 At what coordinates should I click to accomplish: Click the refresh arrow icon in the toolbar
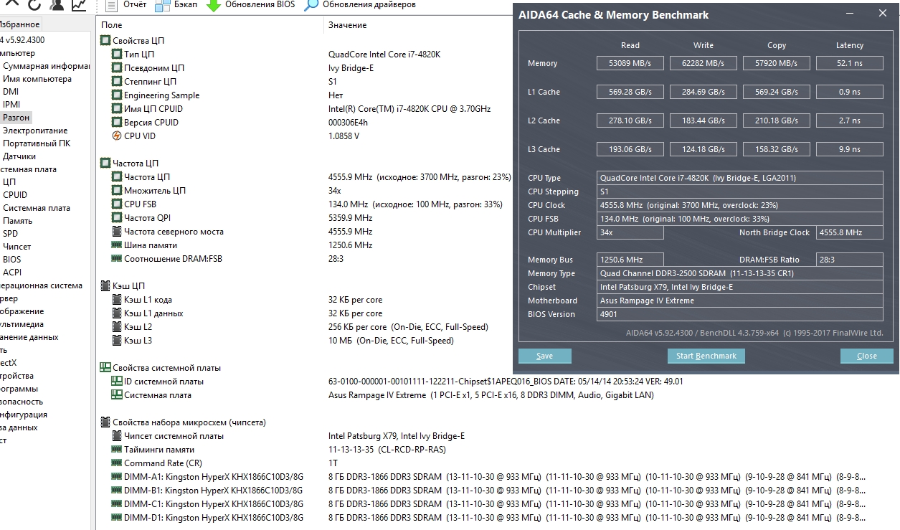tap(34, 5)
